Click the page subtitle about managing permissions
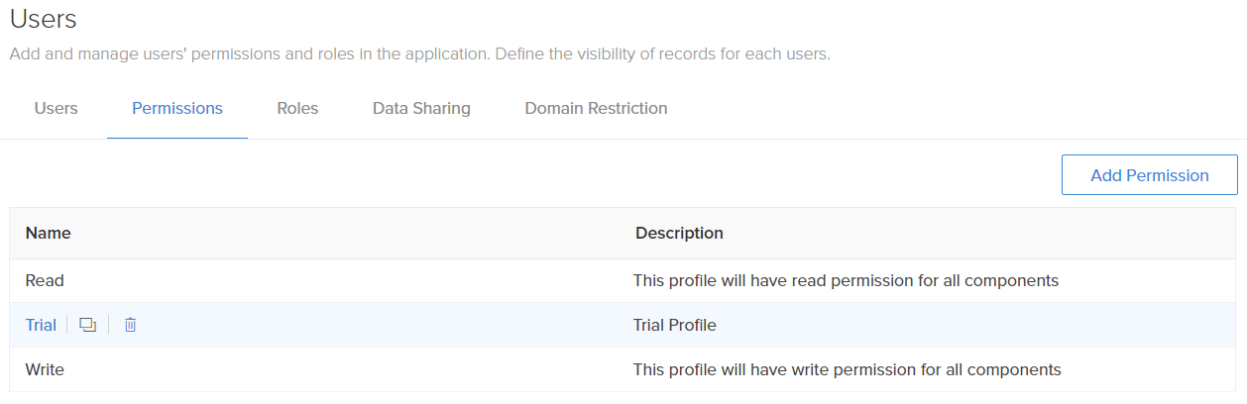Viewport: 1247px width, 404px height. click(419, 53)
